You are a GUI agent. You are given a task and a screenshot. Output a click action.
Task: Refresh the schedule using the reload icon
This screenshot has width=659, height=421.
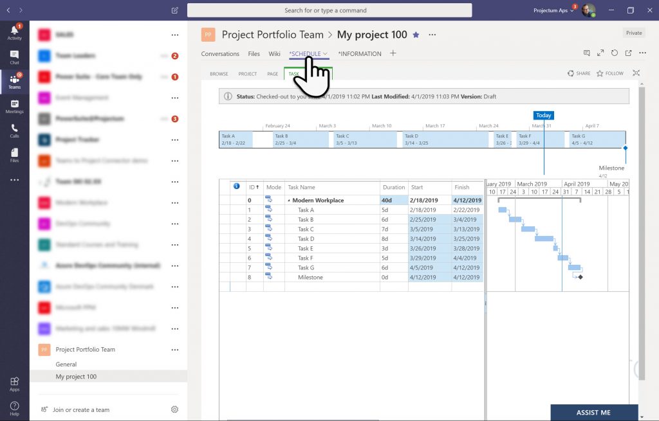pos(615,54)
